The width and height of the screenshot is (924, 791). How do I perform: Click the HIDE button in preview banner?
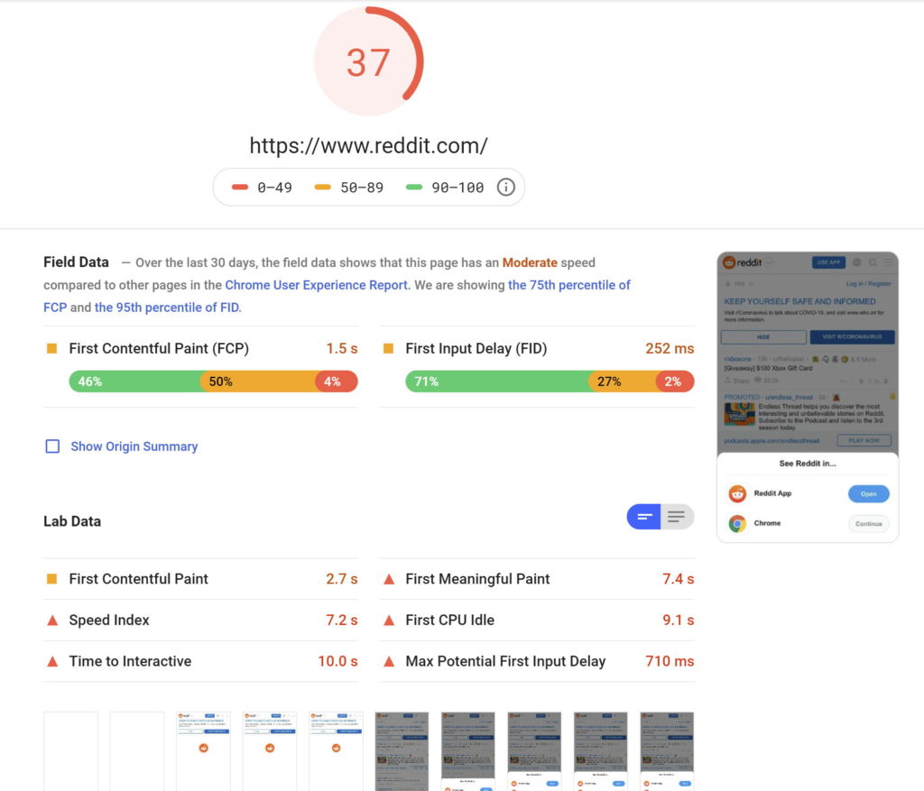(763, 337)
